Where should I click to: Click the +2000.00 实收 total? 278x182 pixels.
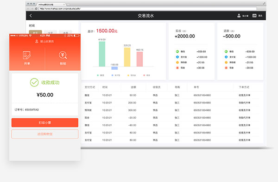pos(185,36)
